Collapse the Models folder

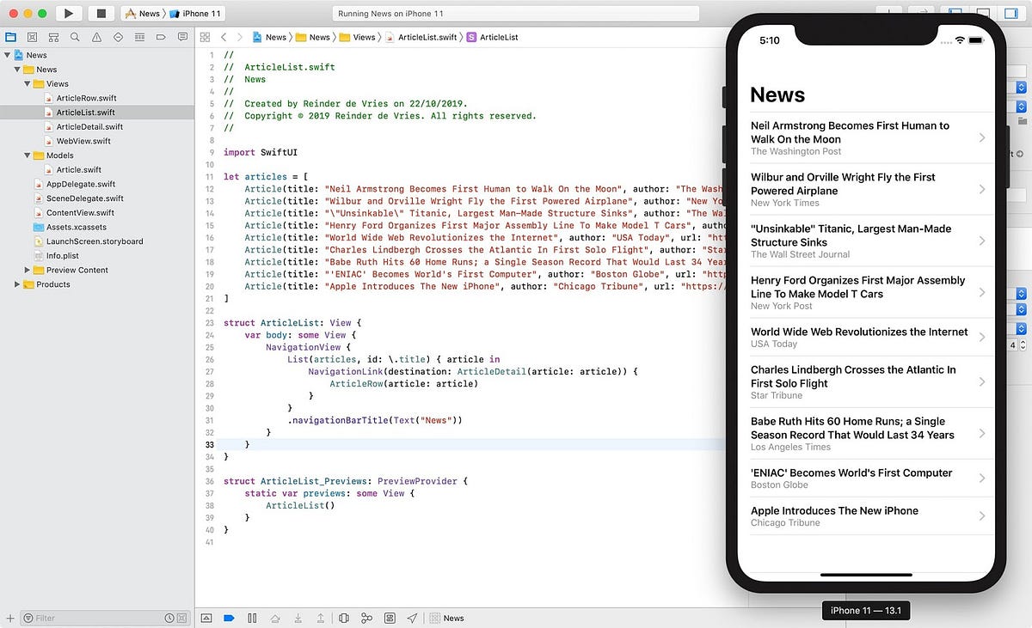(29, 155)
